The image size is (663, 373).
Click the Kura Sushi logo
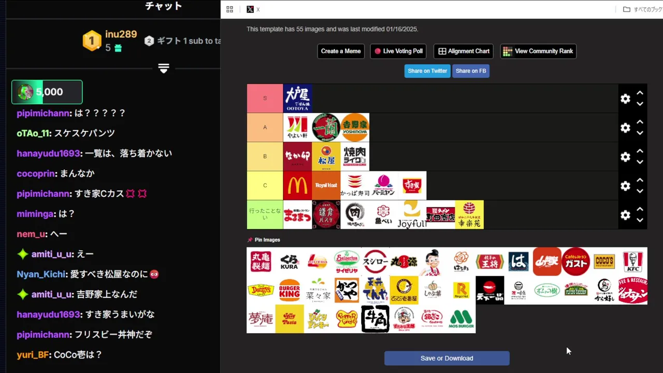pyautogui.click(x=289, y=262)
